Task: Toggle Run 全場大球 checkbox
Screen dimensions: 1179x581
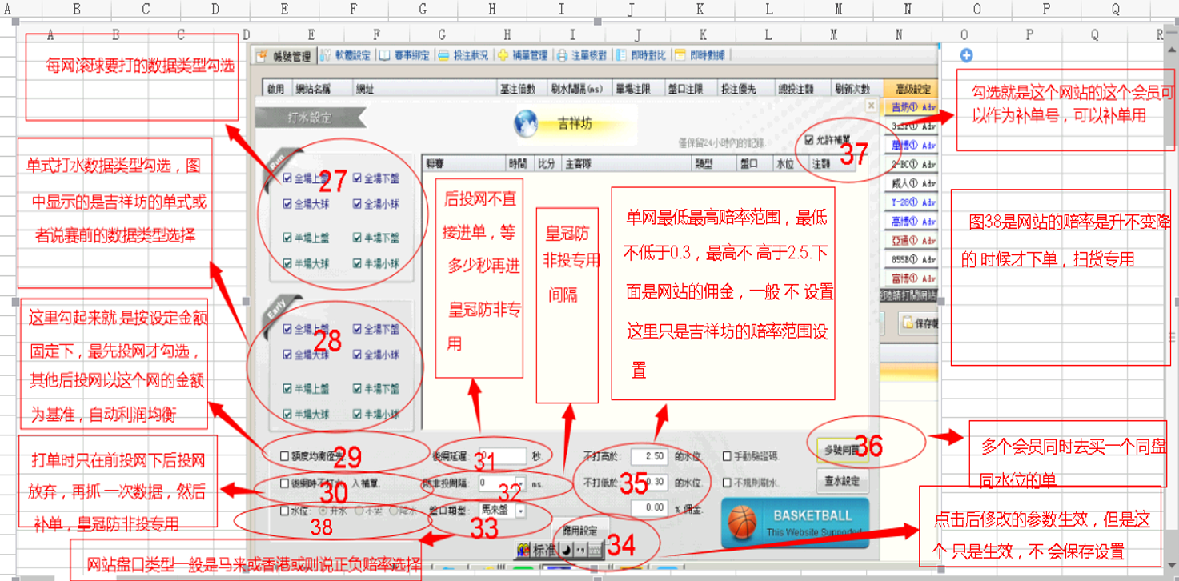Action: (287, 204)
